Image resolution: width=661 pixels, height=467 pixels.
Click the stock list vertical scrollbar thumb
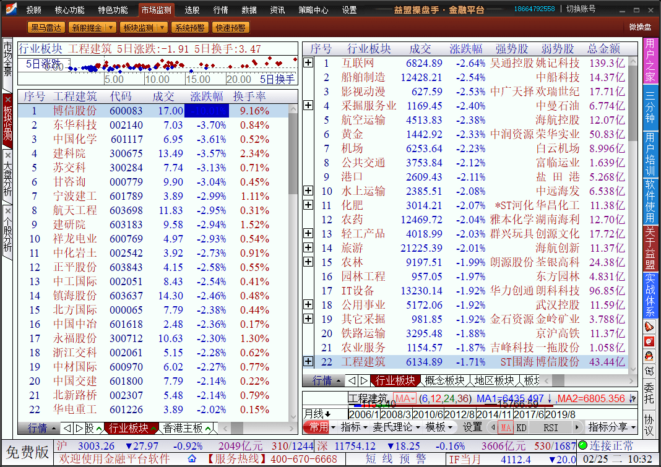coord(293,153)
